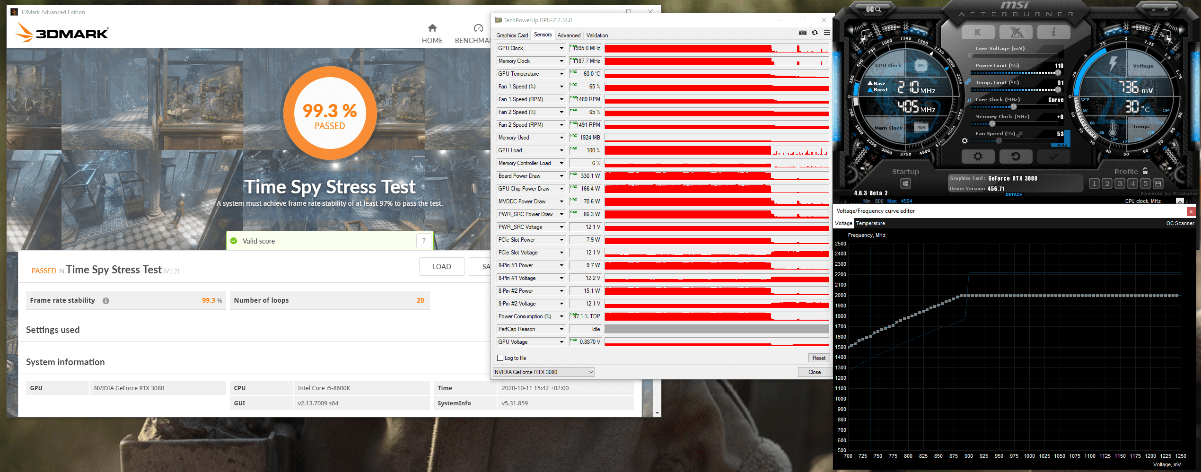Image resolution: width=1201 pixels, height=472 pixels.
Task: Click the GPU Load sensor graph
Action: coord(717,150)
